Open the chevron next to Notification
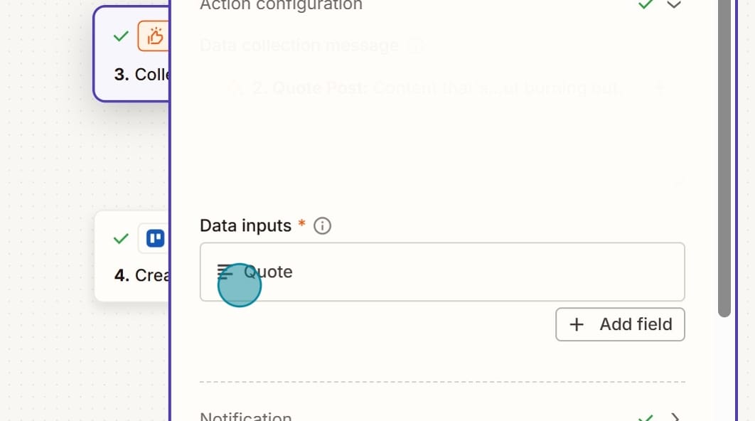Screen dimensions: 755x421 point(673,417)
